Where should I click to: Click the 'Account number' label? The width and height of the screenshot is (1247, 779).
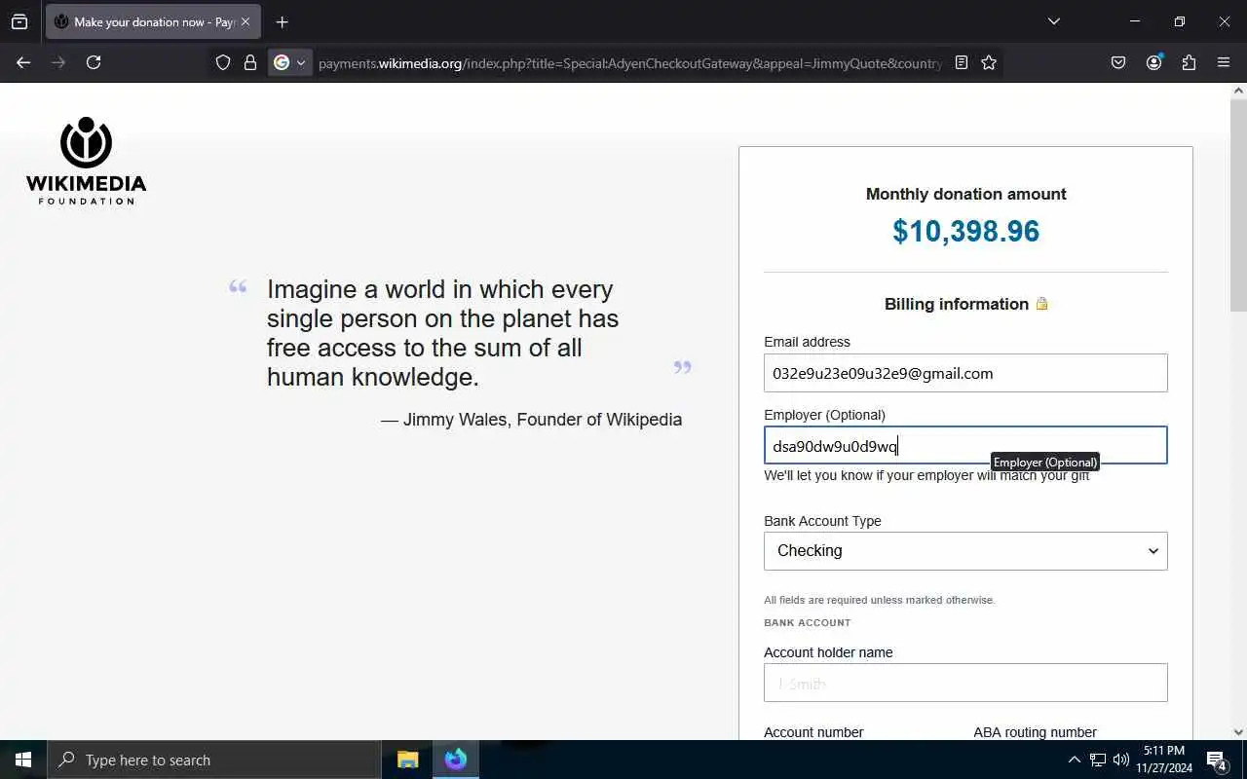tap(813, 732)
